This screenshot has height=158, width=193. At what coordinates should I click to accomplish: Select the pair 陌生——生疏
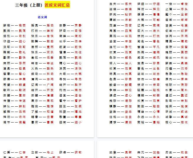click(70, 106)
